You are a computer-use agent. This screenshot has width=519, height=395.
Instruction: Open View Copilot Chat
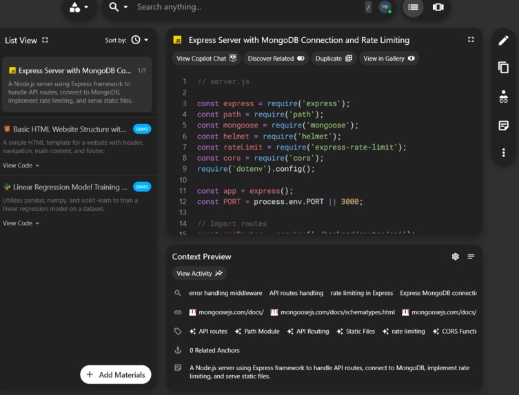point(206,59)
